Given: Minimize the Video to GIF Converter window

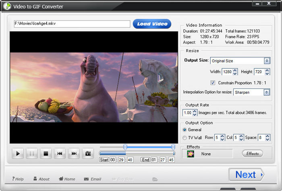Looking at the screenshot, I should tap(258, 3).
